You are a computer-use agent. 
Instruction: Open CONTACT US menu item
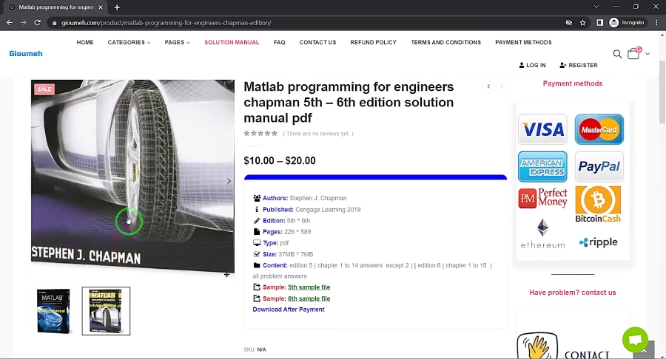(x=317, y=42)
